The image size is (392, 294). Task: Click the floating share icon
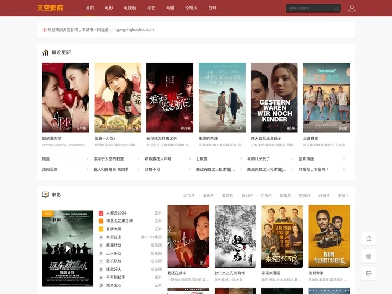click(x=369, y=238)
